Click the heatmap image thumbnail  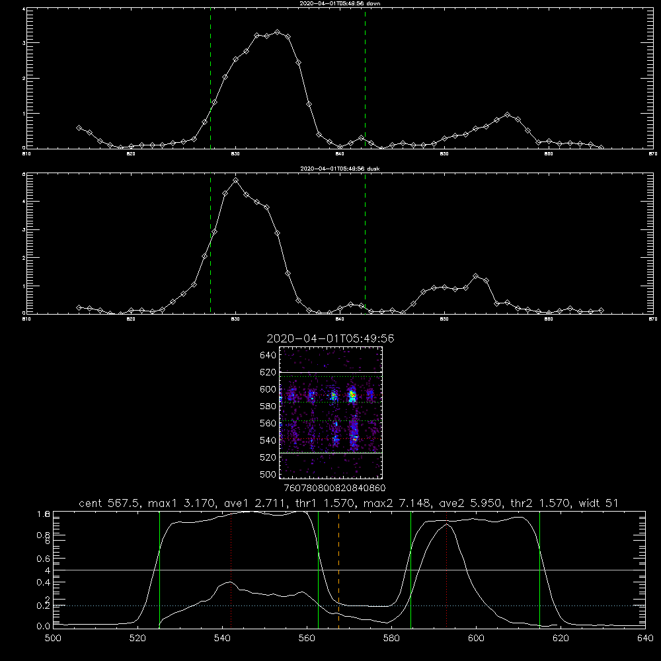(330, 412)
